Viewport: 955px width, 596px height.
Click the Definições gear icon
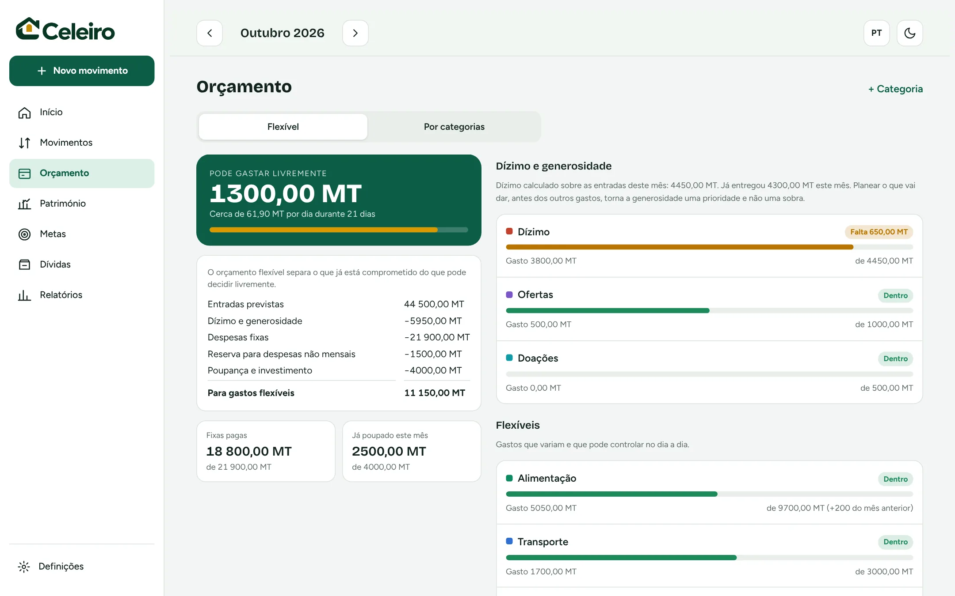pos(24,567)
